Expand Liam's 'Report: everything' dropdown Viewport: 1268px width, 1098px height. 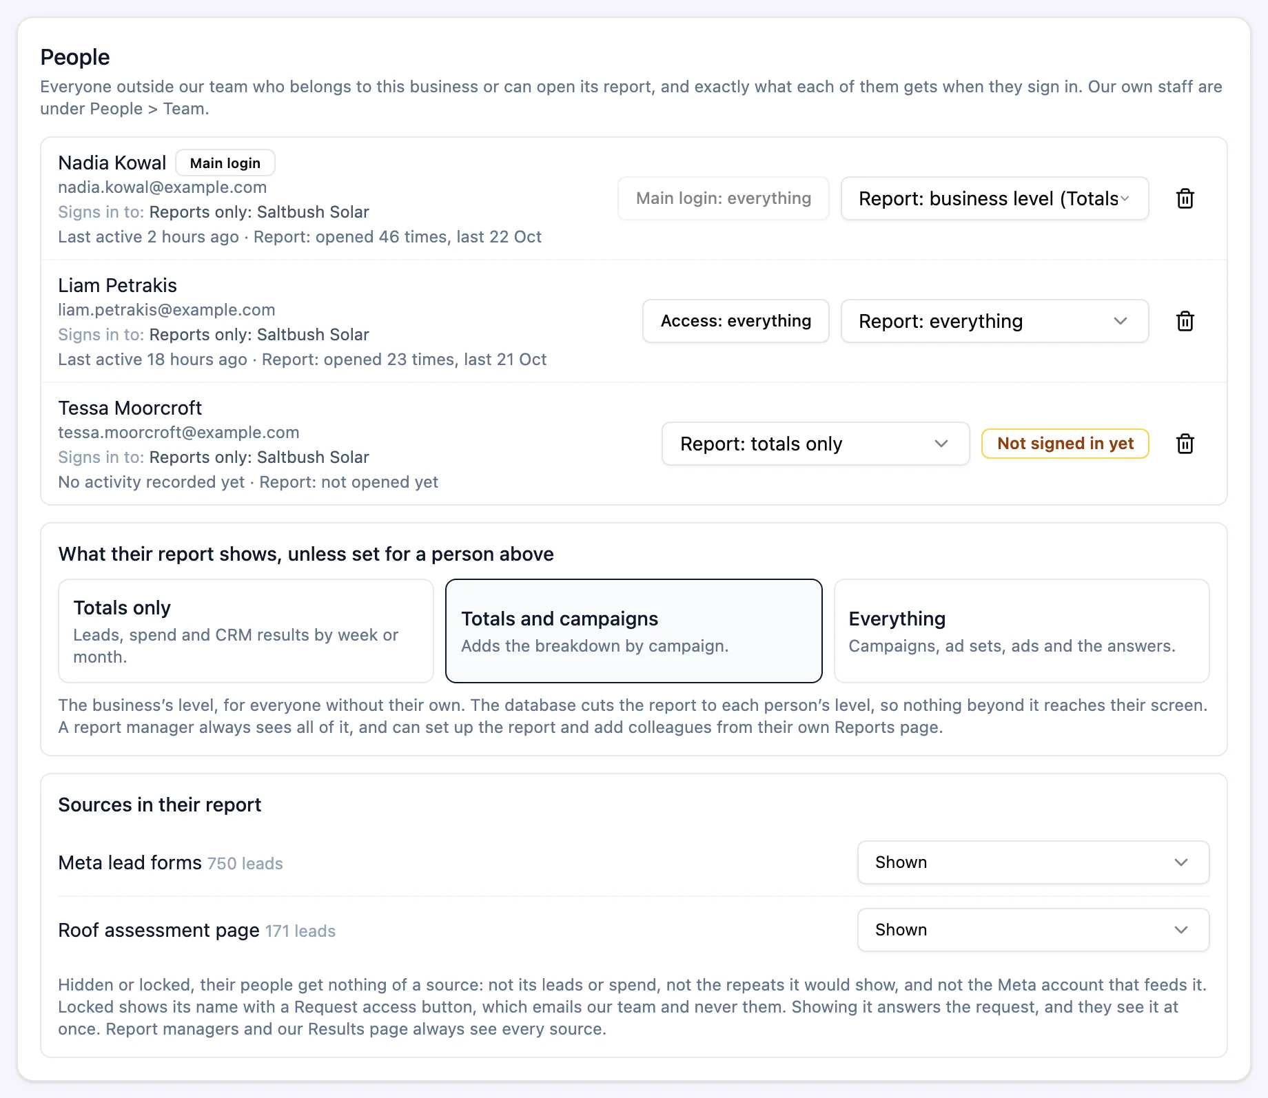tap(994, 321)
